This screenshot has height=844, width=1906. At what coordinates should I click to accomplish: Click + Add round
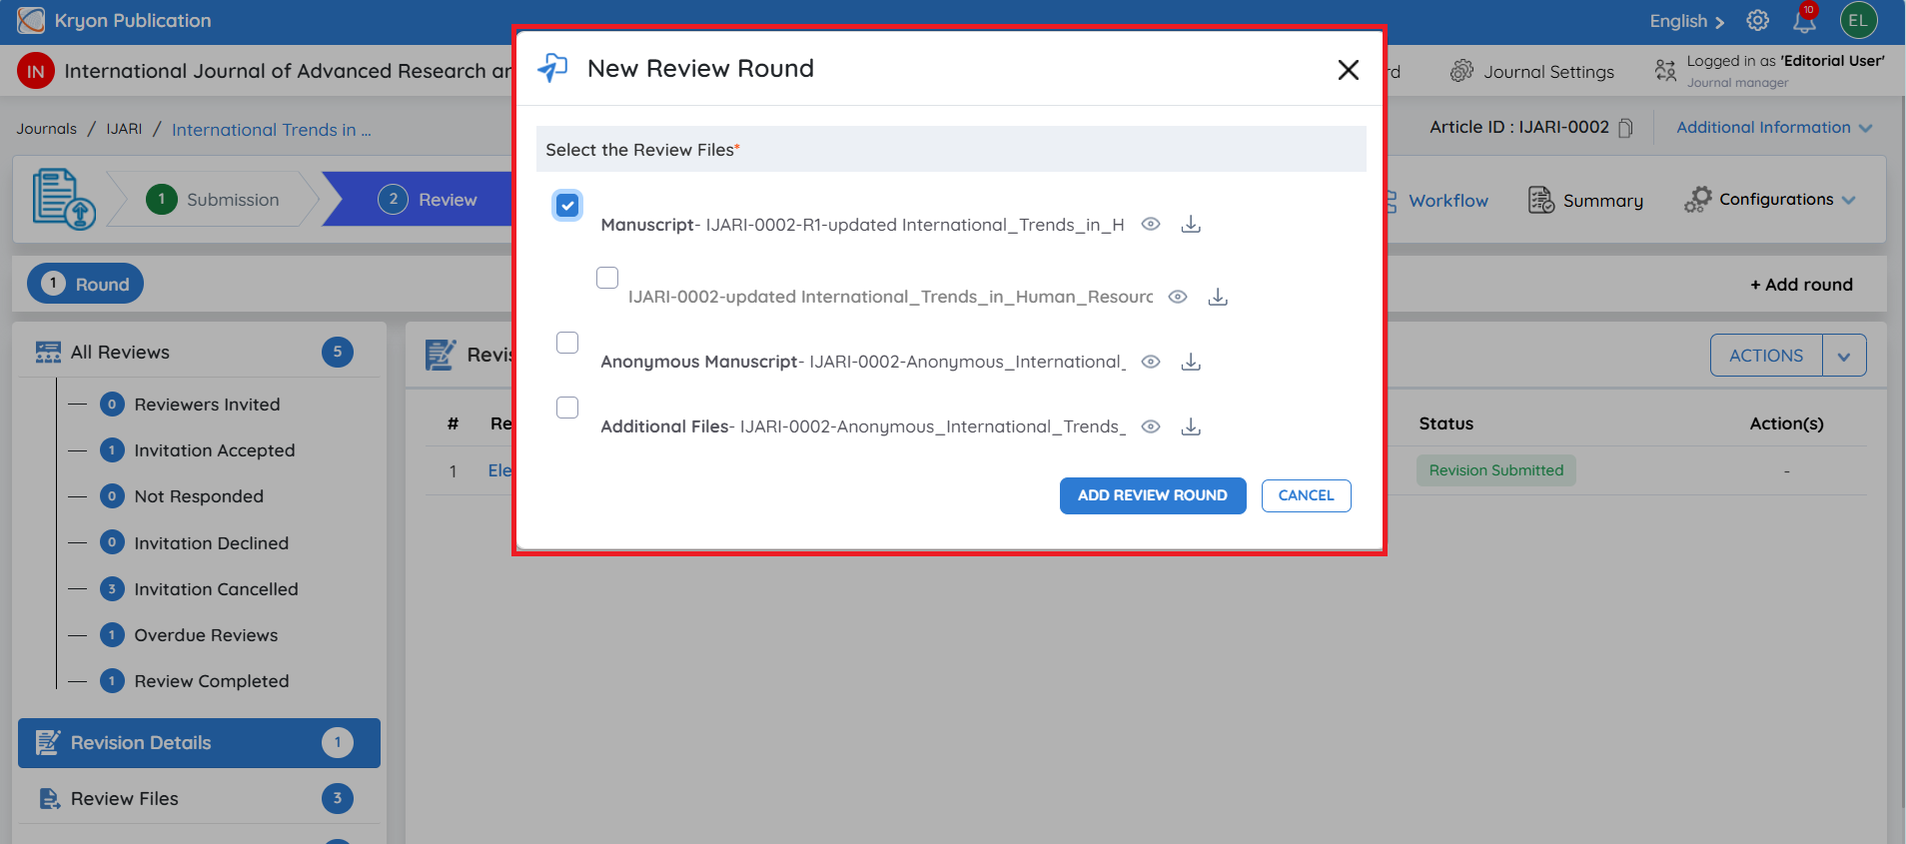click(x=1801, y=285)
